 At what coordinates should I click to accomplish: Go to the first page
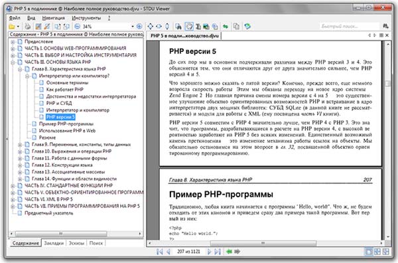tap(160, 252)
